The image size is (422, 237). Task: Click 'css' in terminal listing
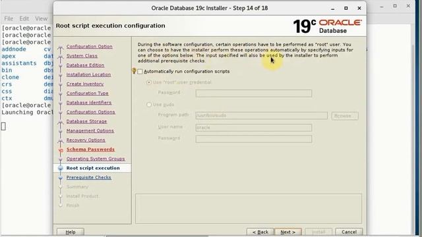tap(7, 91)
